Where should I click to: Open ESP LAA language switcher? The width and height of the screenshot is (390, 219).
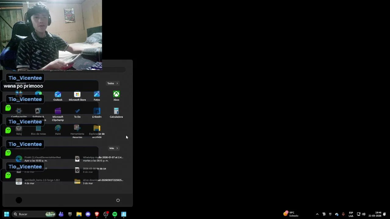point(351,214)
